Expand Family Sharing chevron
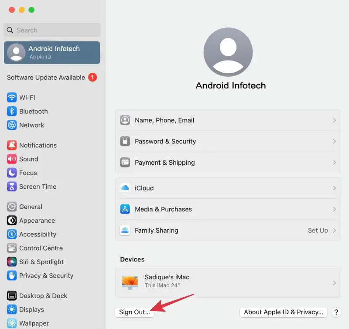The height and width of the screenshot is (329, 349). 334,230
